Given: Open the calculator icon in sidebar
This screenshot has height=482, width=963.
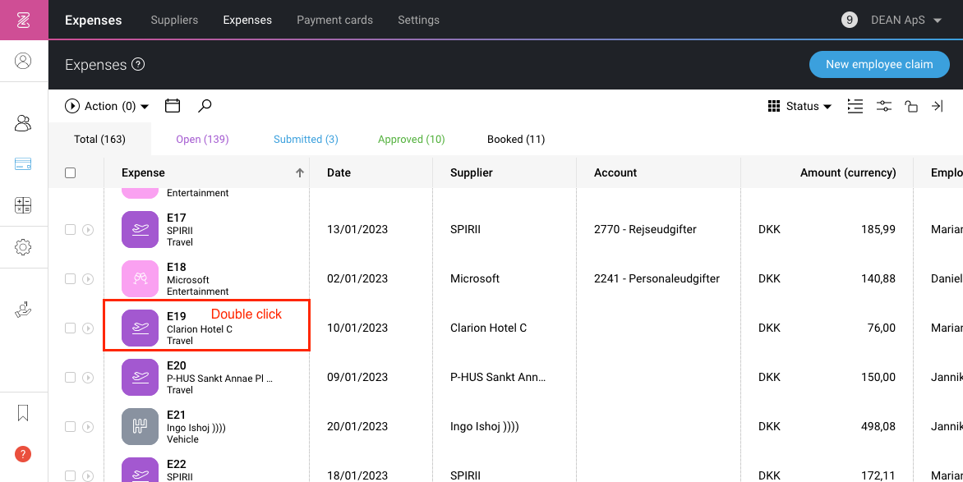Looking at the screenshot, I should (x=23, y=205).
